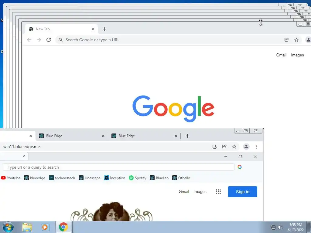Close the inner emulated browser tab
This screenshot has width=311, height=233.
click(x=24, y=156)
